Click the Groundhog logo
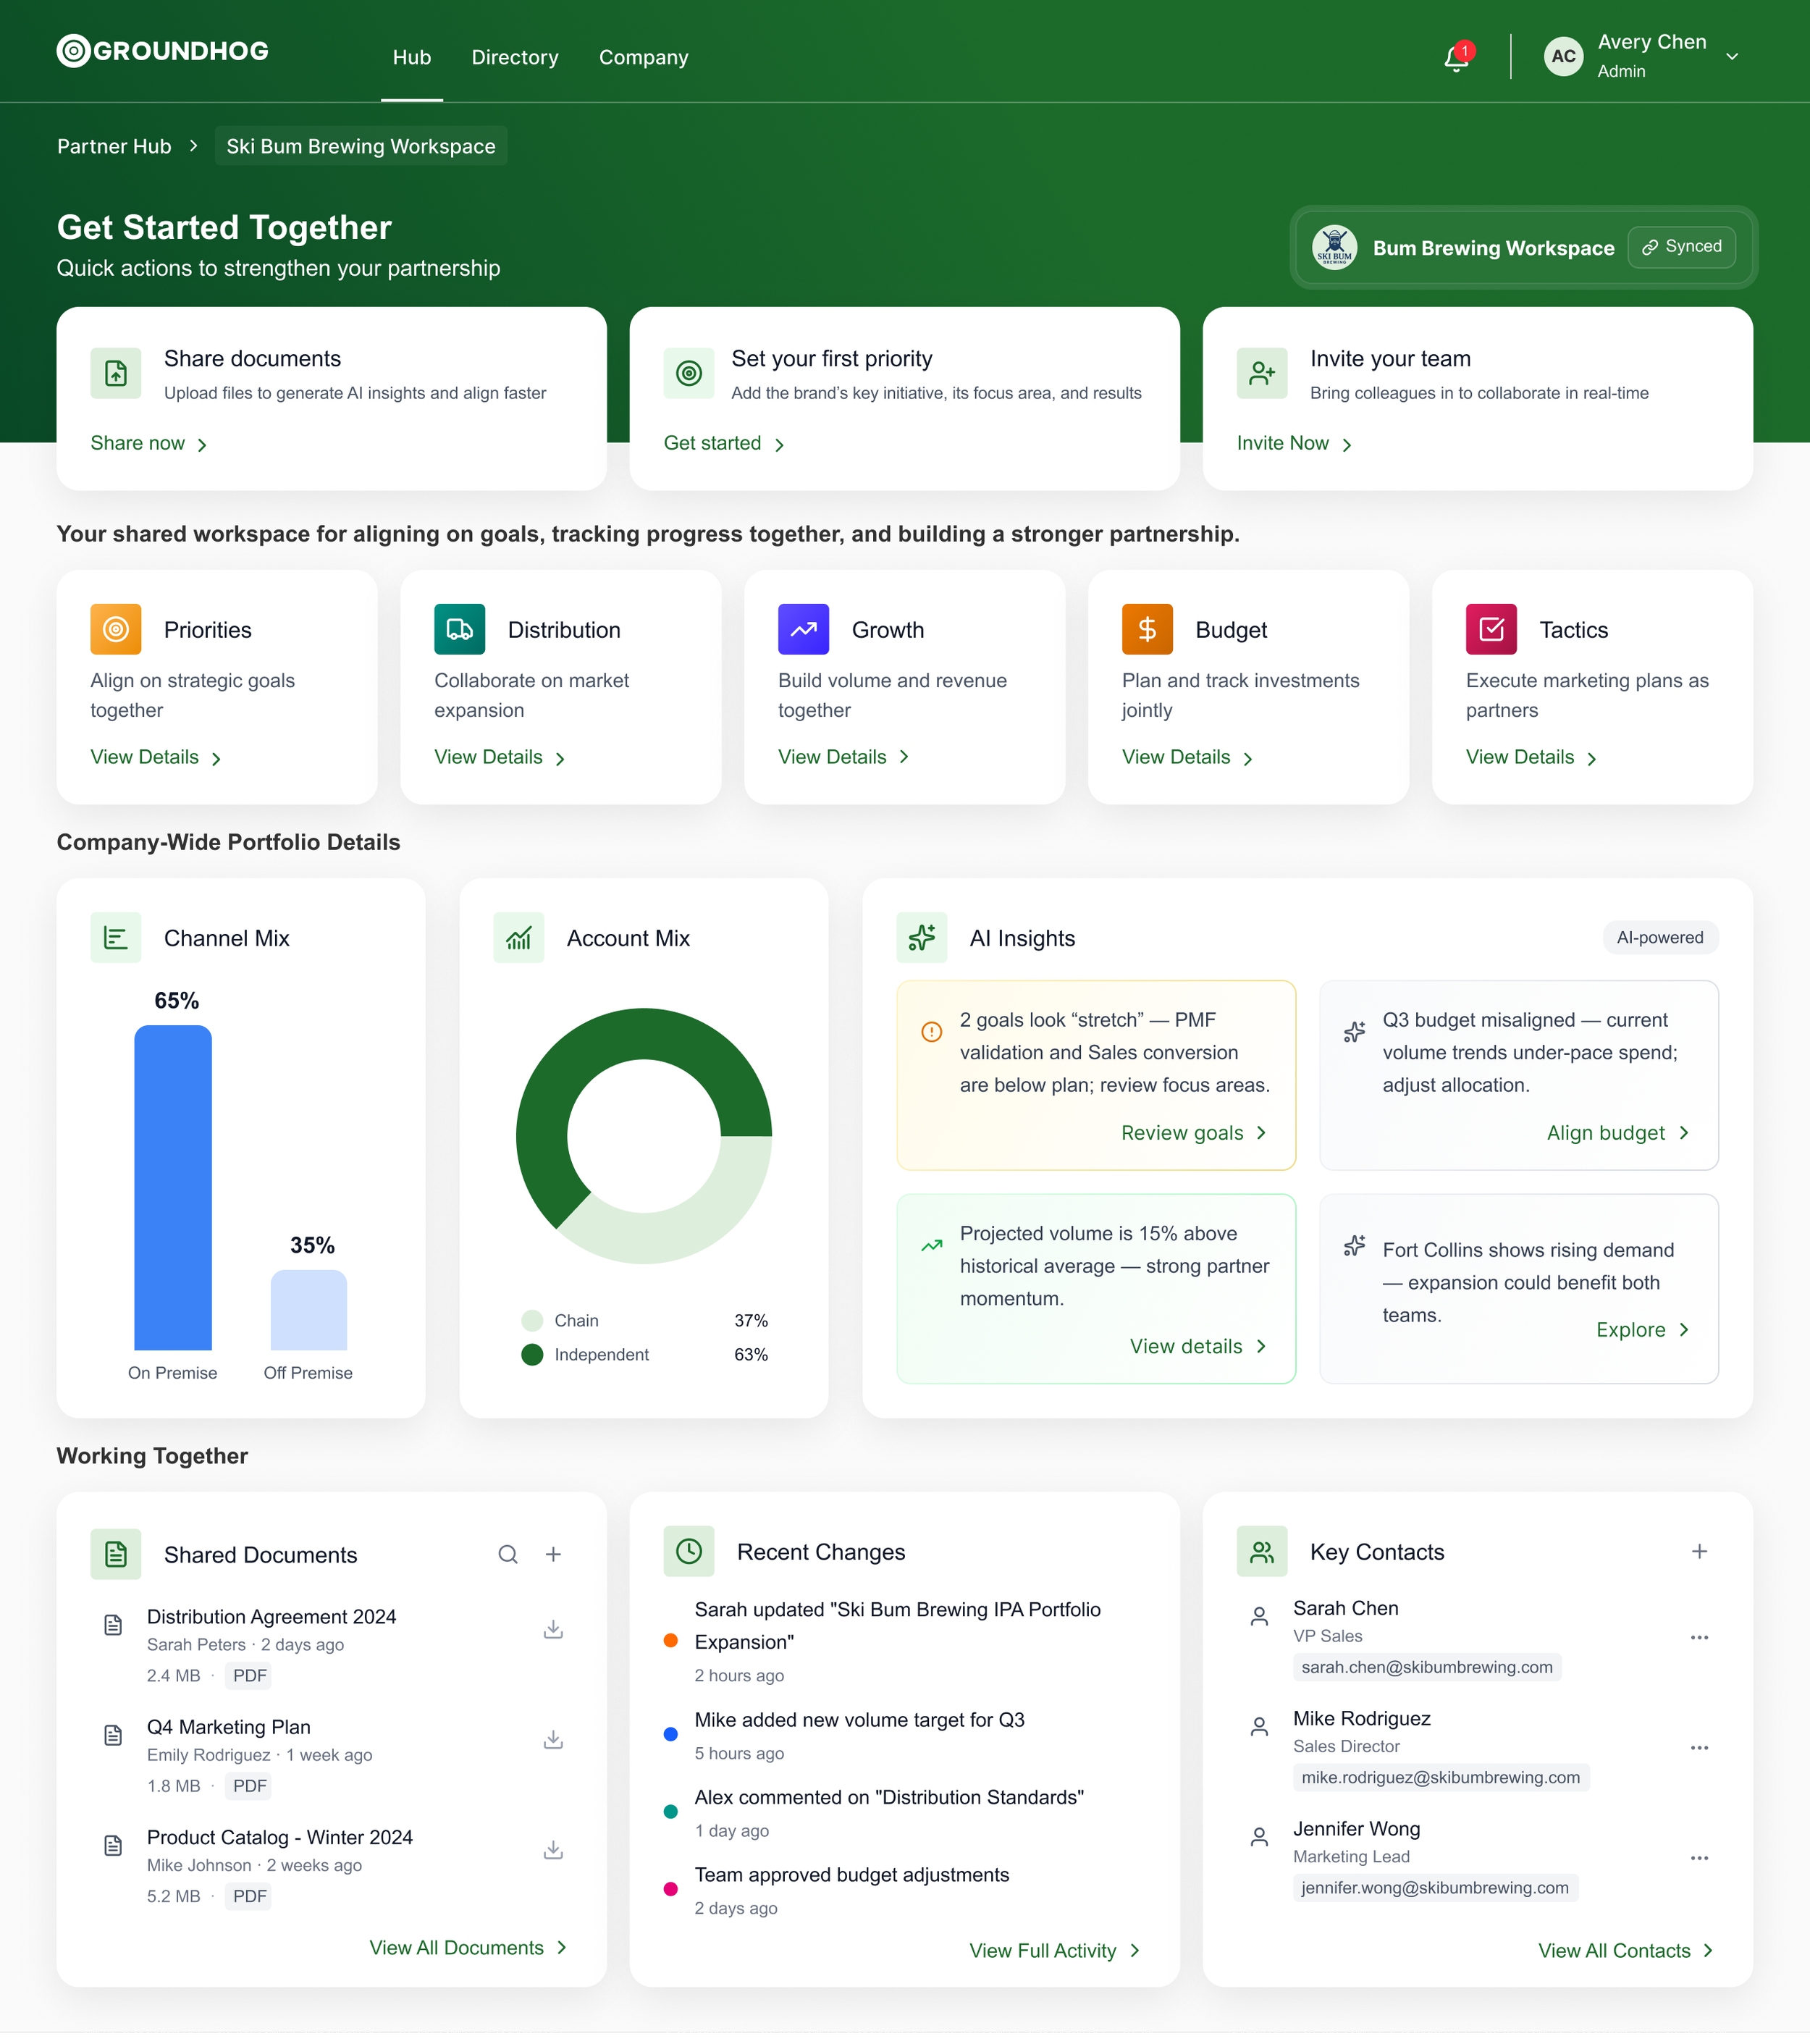Viewport: 1810px width, 2044px height. point(163,51)
